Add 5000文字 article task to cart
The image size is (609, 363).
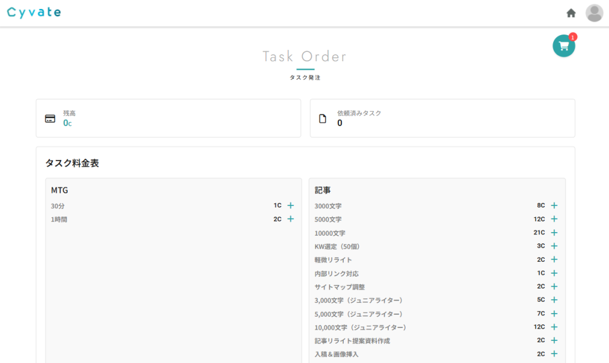(x=554, y=219)
